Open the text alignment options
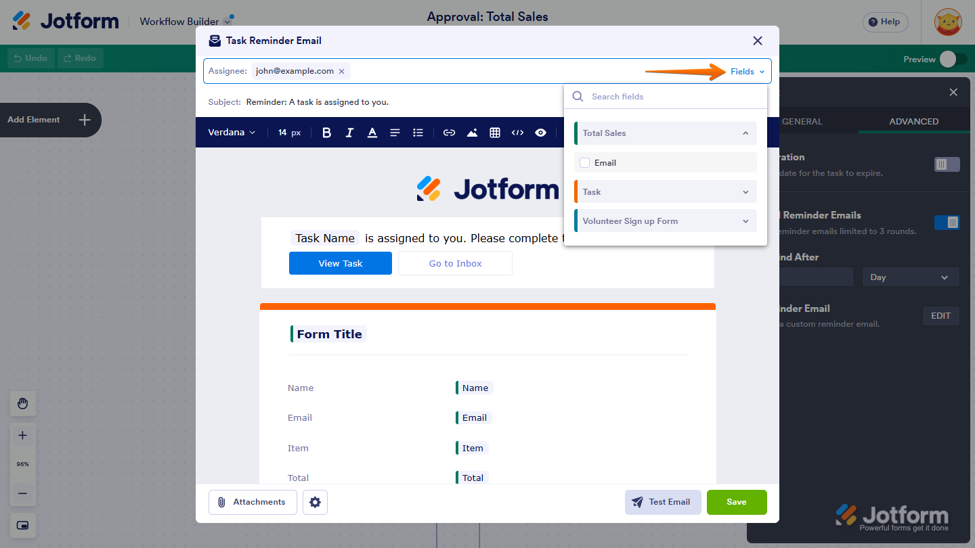975x548 pixels. (x=395, y=133)
